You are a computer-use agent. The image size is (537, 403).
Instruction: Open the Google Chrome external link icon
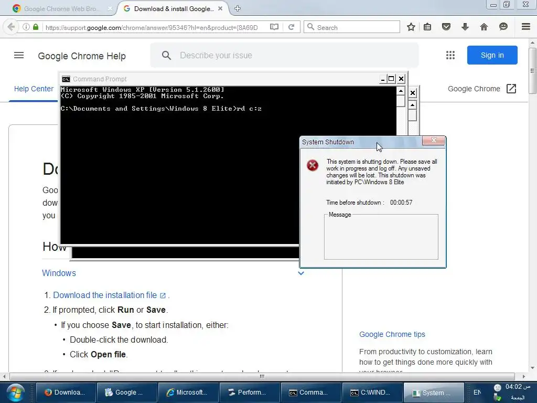click(511, 89)
